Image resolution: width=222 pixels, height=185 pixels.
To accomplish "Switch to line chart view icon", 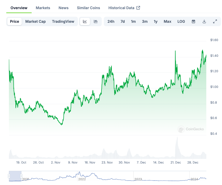I will [85, 21].
